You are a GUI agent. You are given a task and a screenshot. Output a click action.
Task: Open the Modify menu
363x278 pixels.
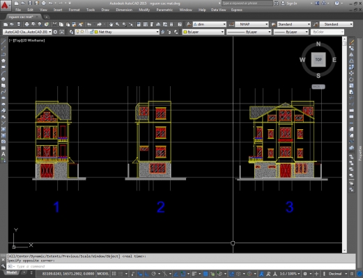144,10
